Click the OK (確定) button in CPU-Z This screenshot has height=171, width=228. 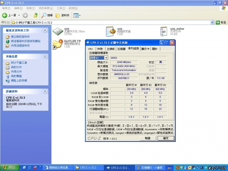tap(166, 138)
